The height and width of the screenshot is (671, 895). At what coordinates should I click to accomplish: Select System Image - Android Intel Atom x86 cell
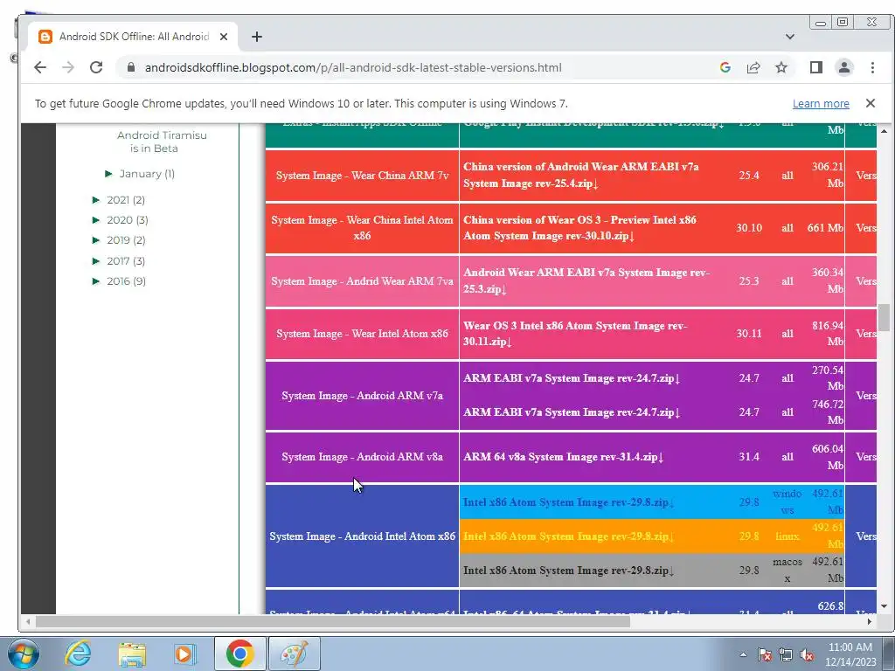363,536
